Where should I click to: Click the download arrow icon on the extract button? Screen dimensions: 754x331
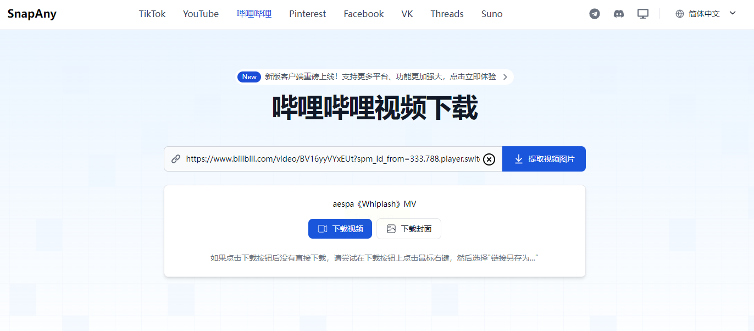tap(519, 159)
